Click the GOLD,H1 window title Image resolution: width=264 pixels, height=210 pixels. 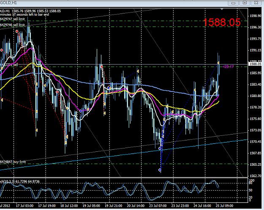(8, 3)
